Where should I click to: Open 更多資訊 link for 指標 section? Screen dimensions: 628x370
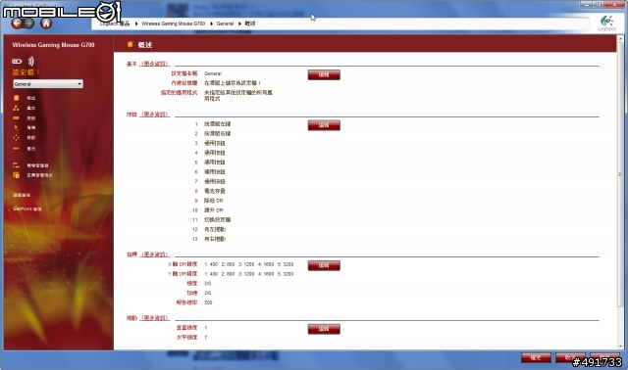click(155, 254)
